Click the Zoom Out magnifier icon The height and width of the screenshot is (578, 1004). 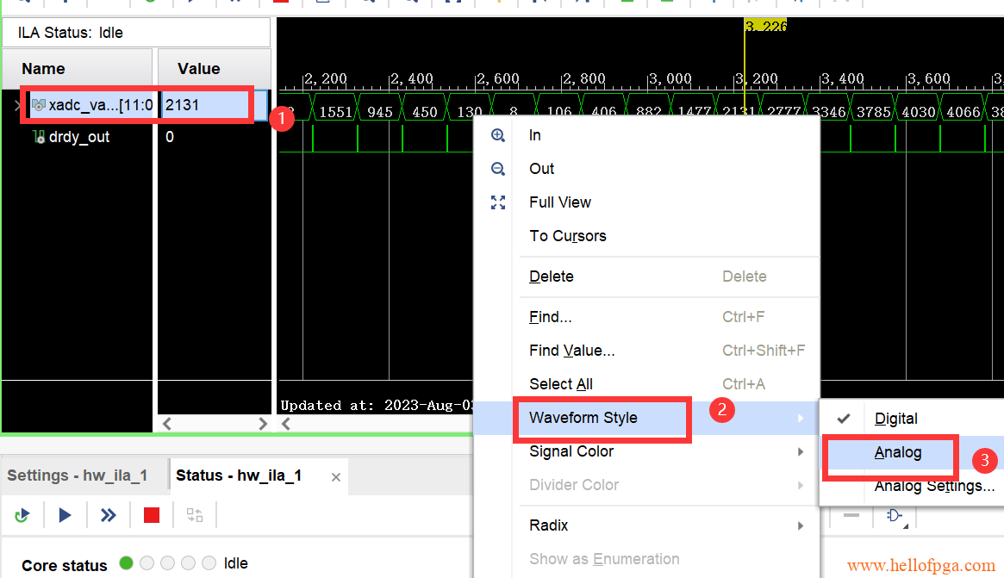tap(498, 169)
